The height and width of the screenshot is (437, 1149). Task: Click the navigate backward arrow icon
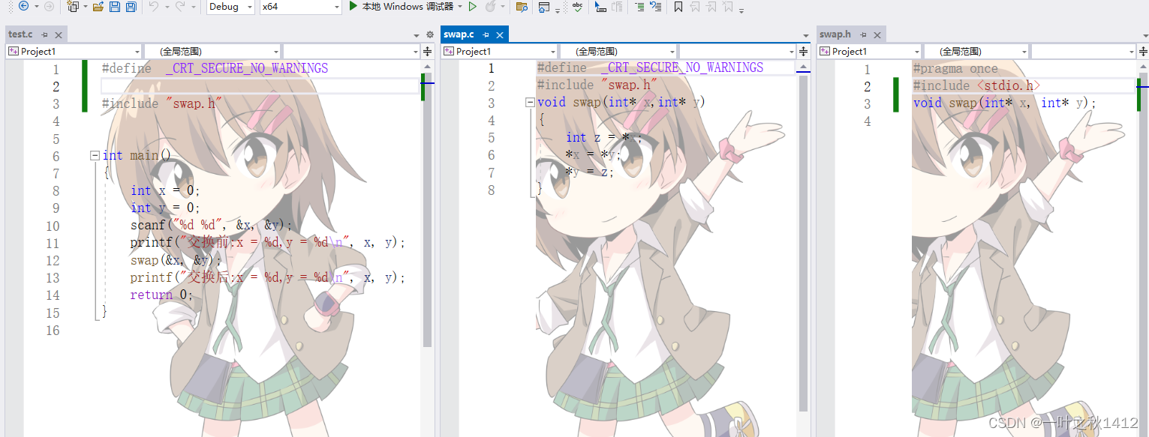pos(23,6)
